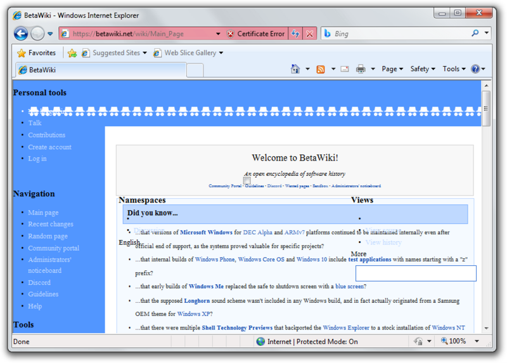The width and height of the screenshot is (507, 363).
Task: Open Administrators' noticeboard sidebar link
Action: [50, 265]
